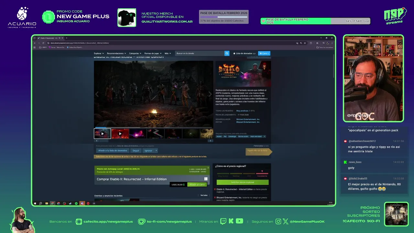Click the USD$ 39,99 price label
This screenshot has height=233, width=414.
coord(178,184)
